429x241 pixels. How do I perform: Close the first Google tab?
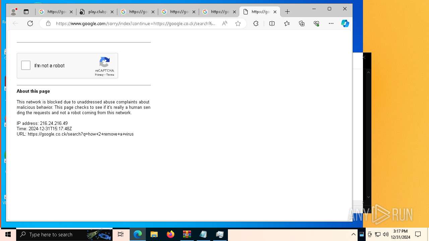[x=71, y=12]
